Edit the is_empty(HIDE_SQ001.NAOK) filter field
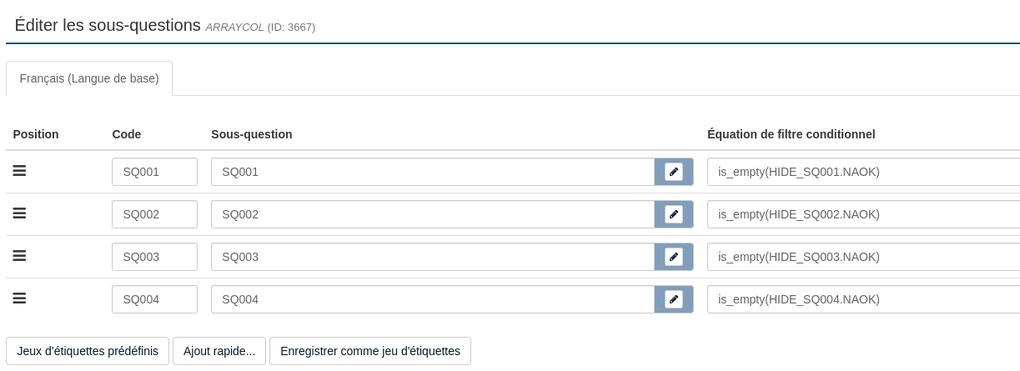This screenshot has height=371, width=1020. [862, 172]
